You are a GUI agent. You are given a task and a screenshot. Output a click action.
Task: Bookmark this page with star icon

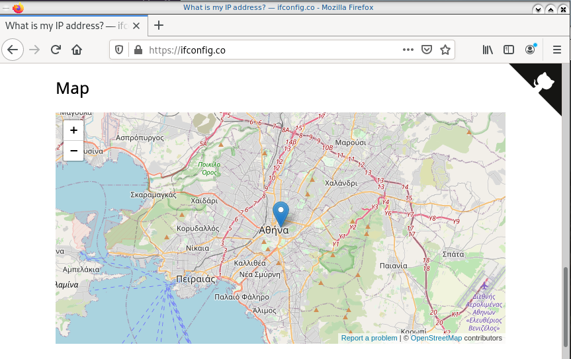pyautogui.click(x=445, y=50)
